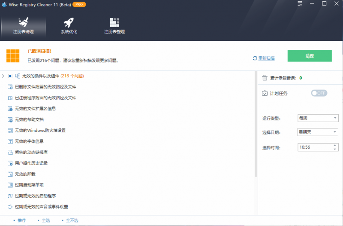This screenshot has height=226, width=343.
Task: Select the 无效的文件扩展名信息 row
Action: 35,109
